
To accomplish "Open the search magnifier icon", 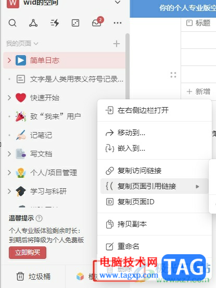I will click(x=12, y=23).
